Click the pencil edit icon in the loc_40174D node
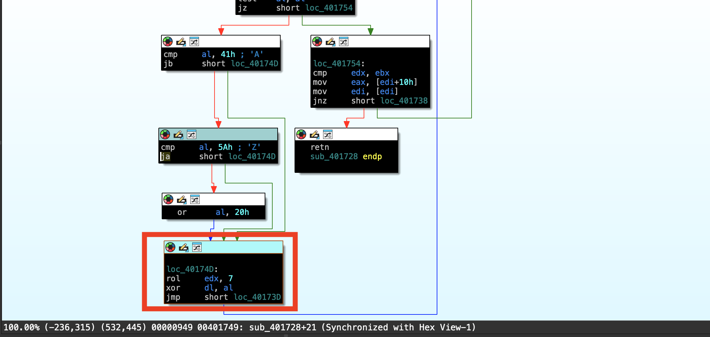 (184, 247)
